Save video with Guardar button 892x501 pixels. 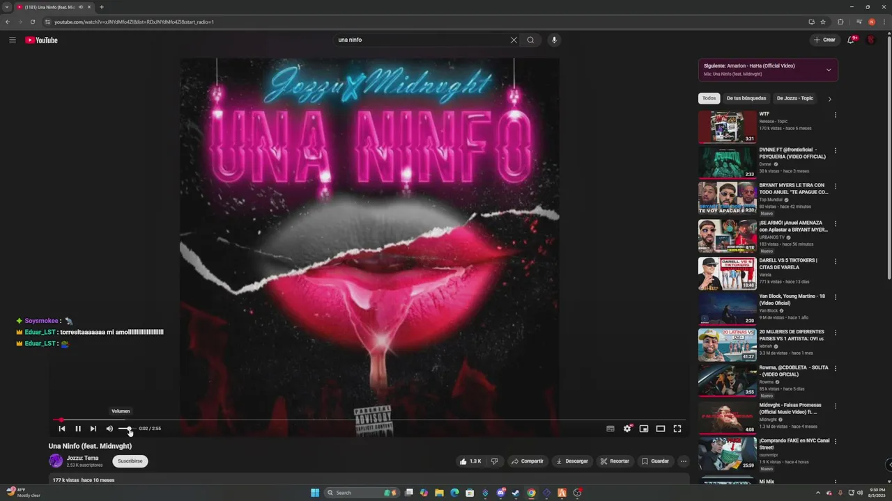point(656,461)
